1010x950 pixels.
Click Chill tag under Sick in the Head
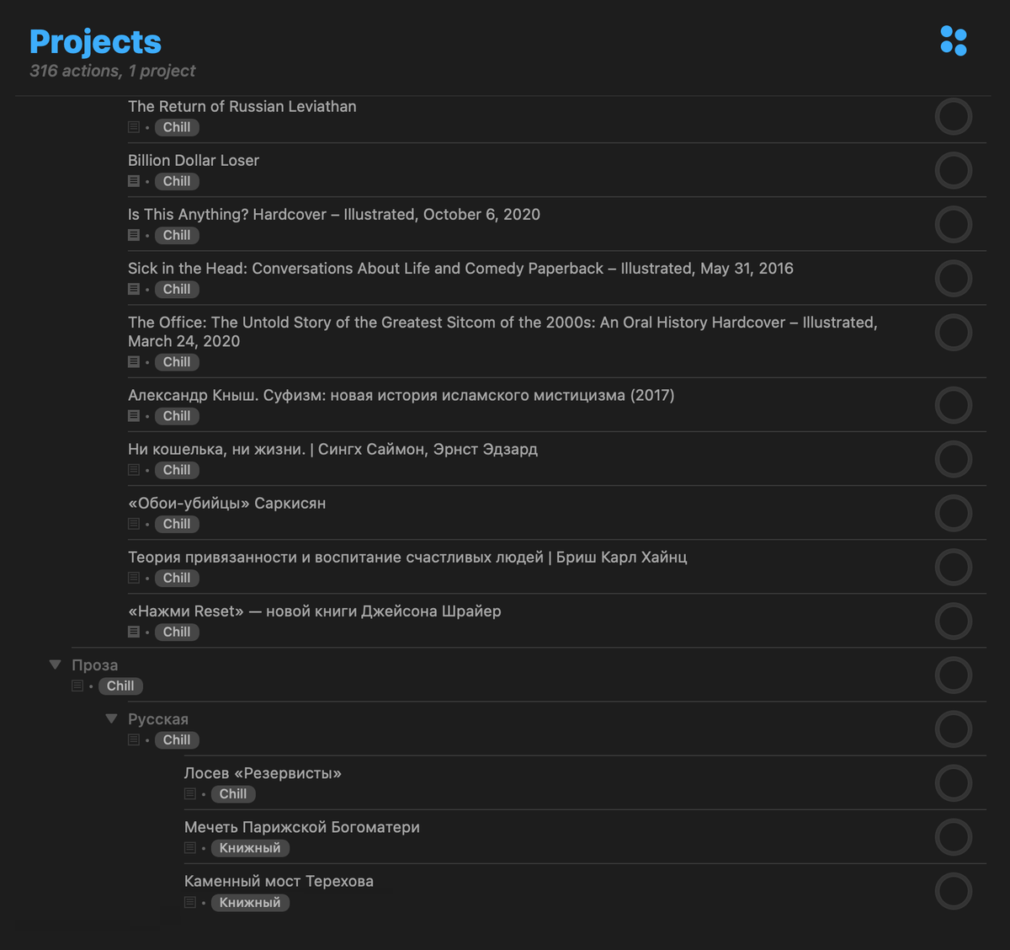[x=177, y=289]
